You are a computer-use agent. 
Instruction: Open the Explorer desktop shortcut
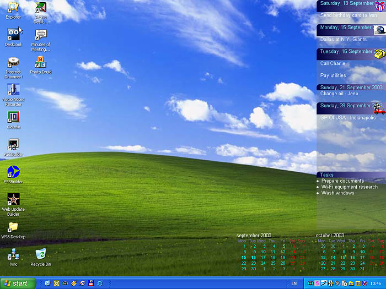click(x=13, y=10)
